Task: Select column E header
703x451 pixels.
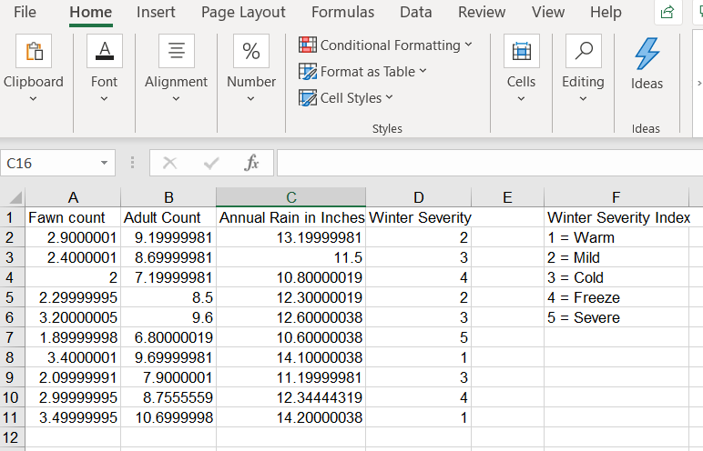Action: [x=507, y=197]
